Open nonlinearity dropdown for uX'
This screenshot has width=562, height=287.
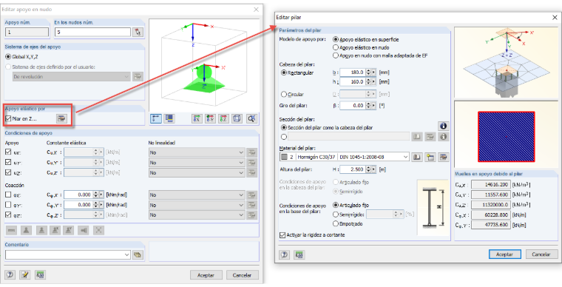click(197, 152)
